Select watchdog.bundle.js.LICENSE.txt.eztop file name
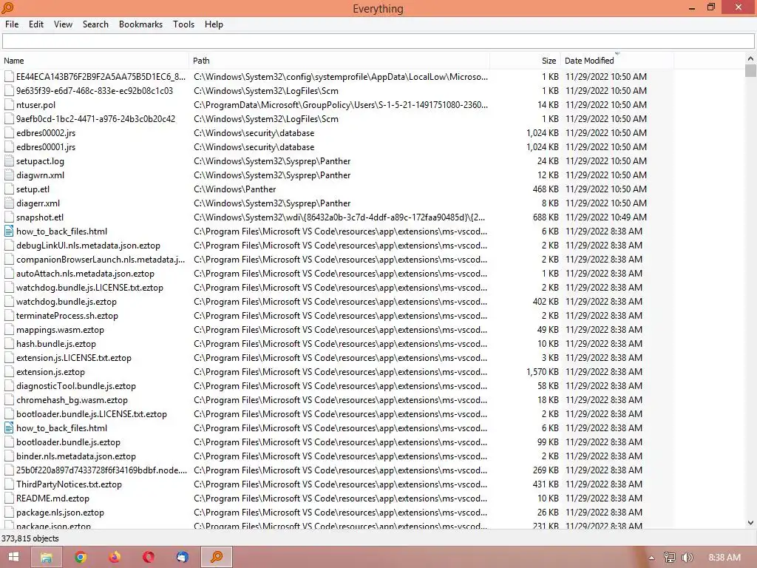This screenshot has height=568, width=757. point(89,288)
